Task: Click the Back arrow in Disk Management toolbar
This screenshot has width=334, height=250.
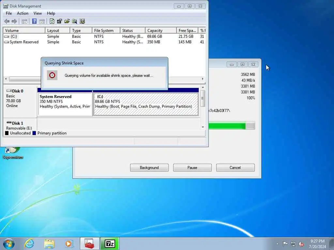Action: tap(7, 21)
